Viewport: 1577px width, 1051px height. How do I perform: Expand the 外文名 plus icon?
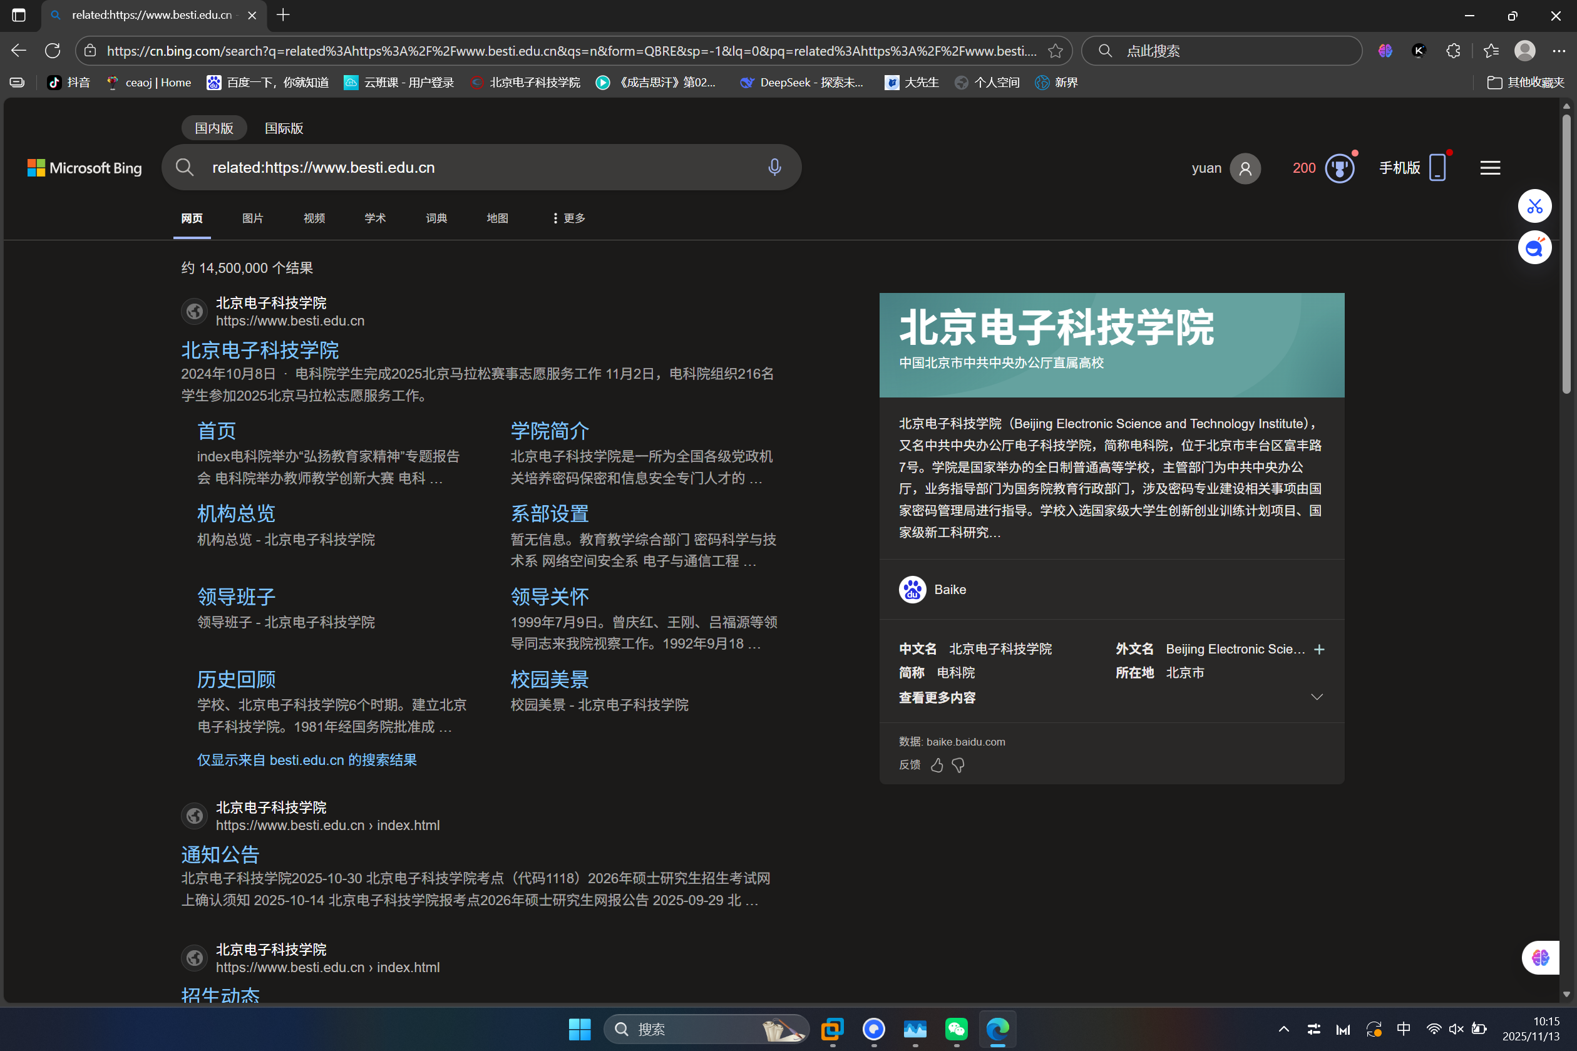(1318, 650)
